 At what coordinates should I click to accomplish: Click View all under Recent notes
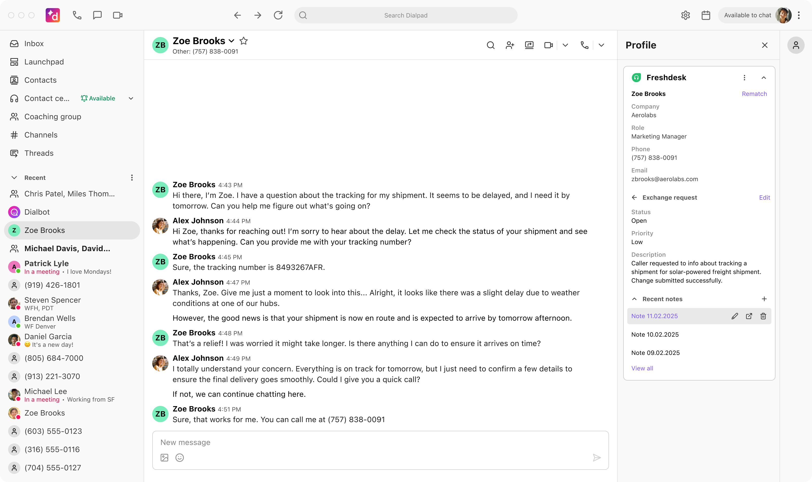(642, 368)
